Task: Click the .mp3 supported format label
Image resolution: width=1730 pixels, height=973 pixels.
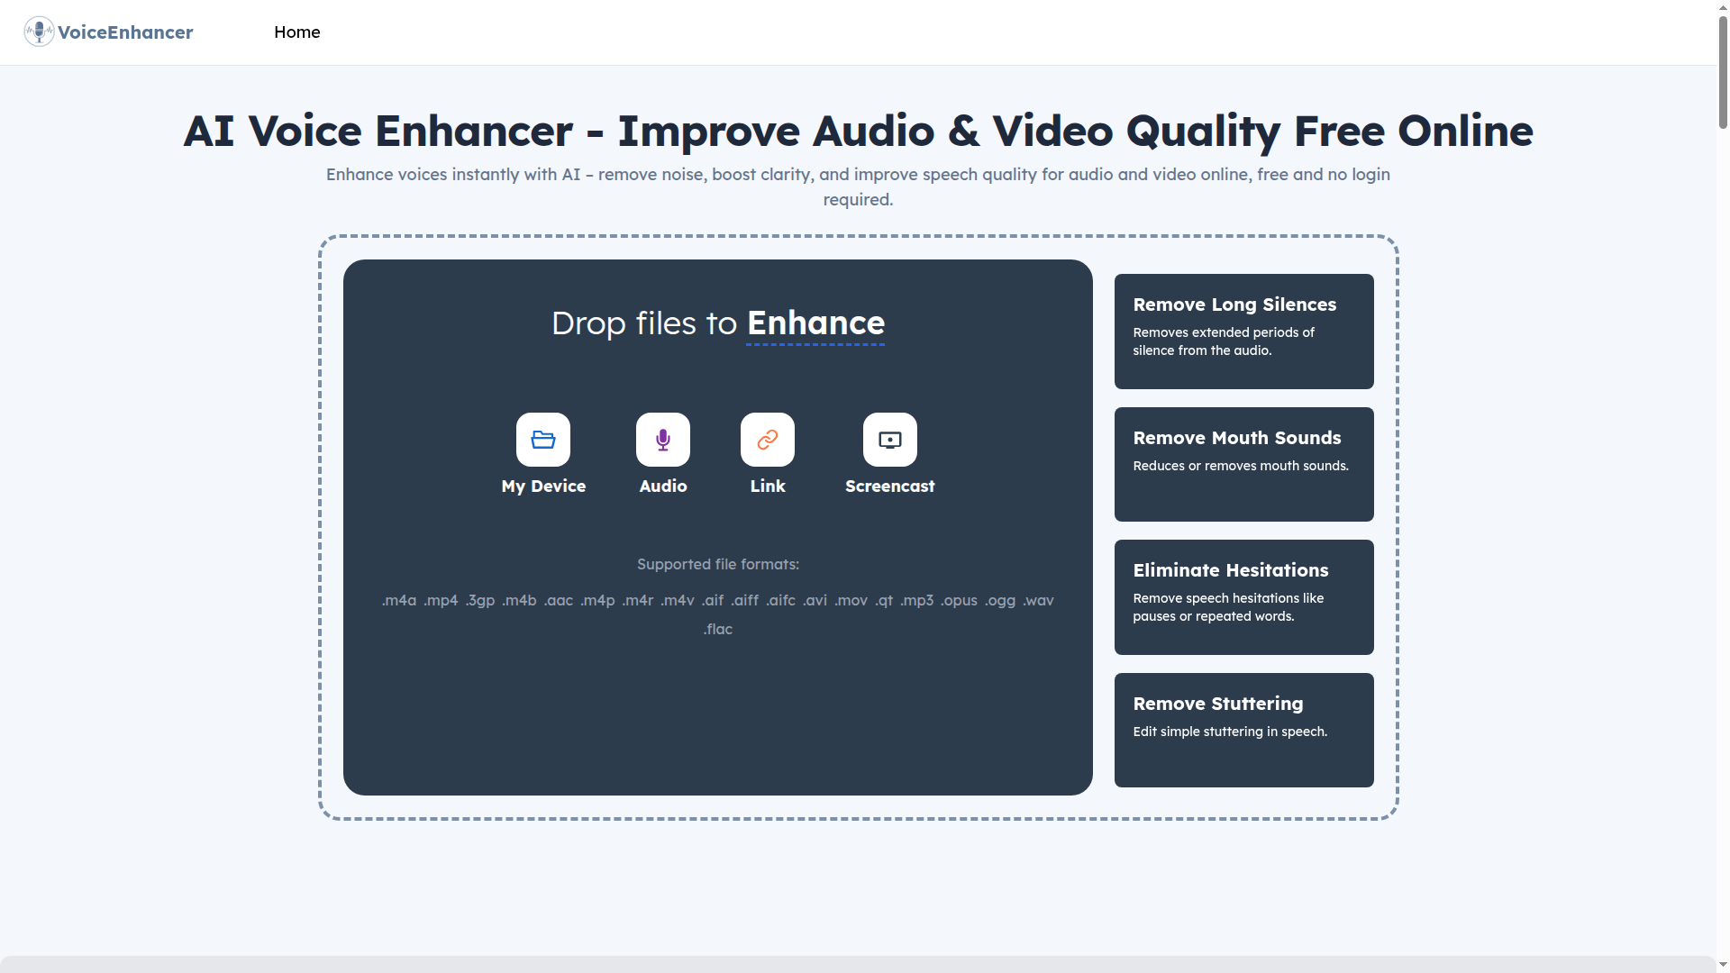Action: coord(917,600)
